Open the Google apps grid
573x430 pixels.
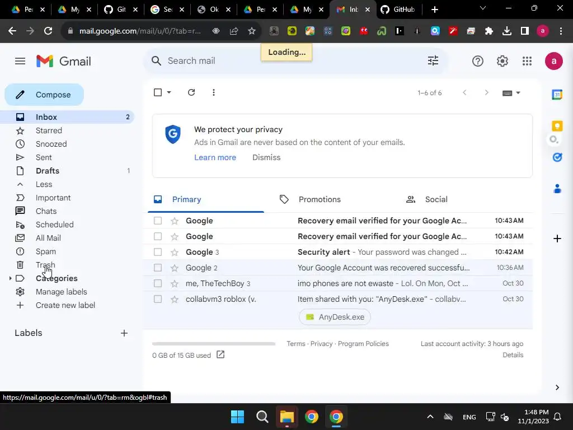tap(527, 61)
